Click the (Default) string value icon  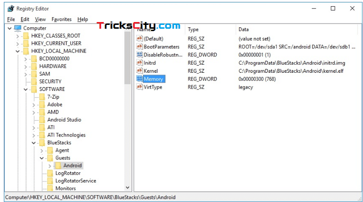click(139, 38)
